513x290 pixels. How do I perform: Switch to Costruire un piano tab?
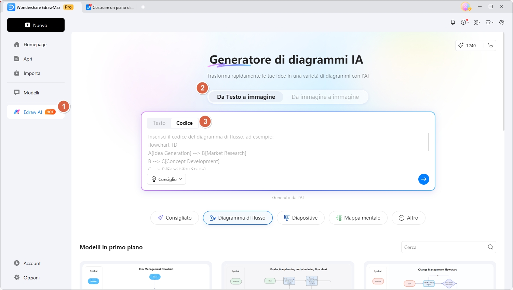click(x=110, y=7)
